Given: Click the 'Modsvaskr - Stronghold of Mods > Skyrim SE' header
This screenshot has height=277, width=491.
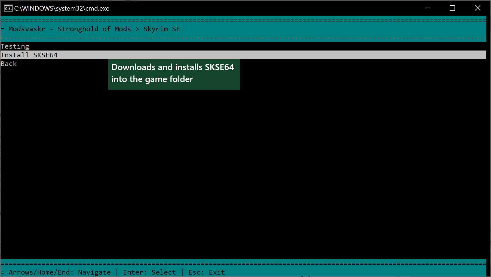Looking at the screenshot, I should pyautogui.click(x=94, y=29).
